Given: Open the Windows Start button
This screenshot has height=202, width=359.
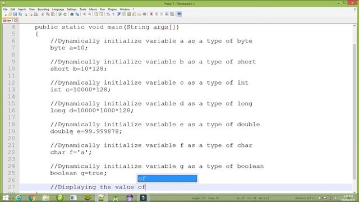Looking at the screenshot, I should tap(5, 198).
